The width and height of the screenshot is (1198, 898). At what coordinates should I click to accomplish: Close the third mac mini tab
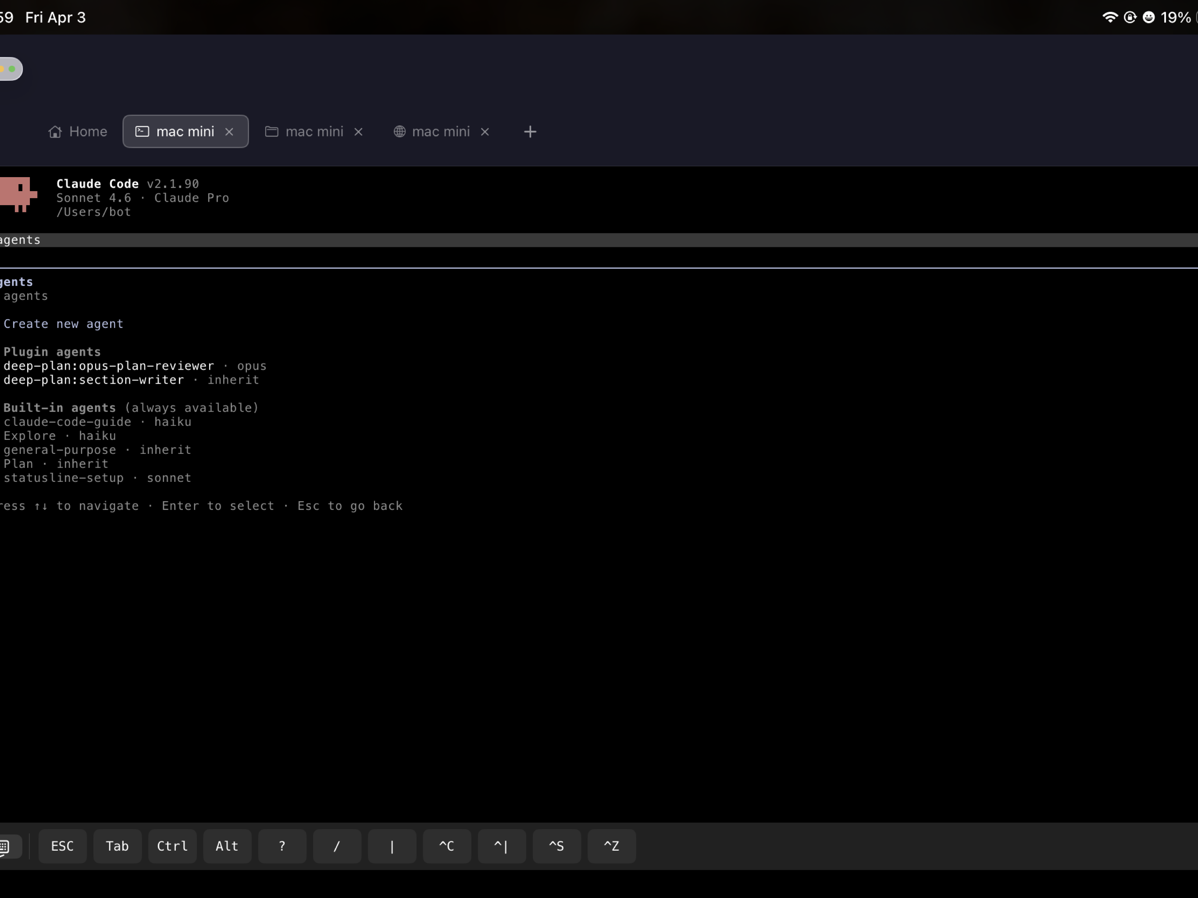[485, 131]
